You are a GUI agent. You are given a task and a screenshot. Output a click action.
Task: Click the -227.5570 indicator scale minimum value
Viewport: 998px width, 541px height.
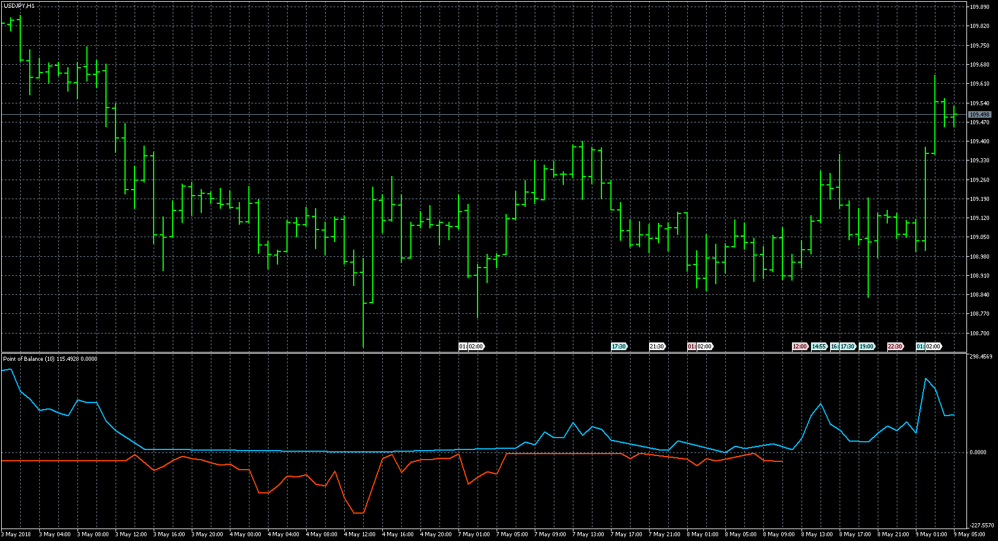coord(981,526)
